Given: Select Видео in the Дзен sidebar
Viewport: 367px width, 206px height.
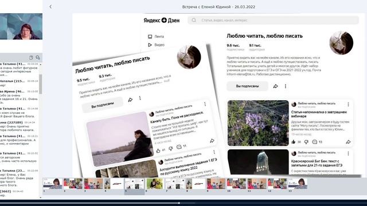Looking at the screenshot, I should click(x=159, y=45).
